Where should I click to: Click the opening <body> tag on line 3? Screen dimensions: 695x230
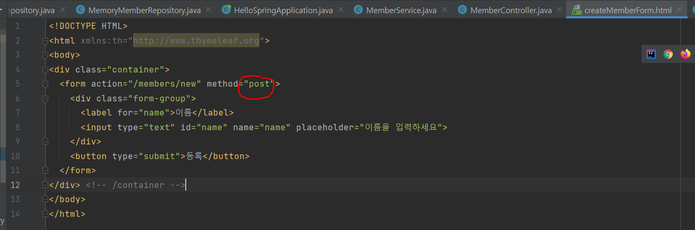tap(65, 55)
